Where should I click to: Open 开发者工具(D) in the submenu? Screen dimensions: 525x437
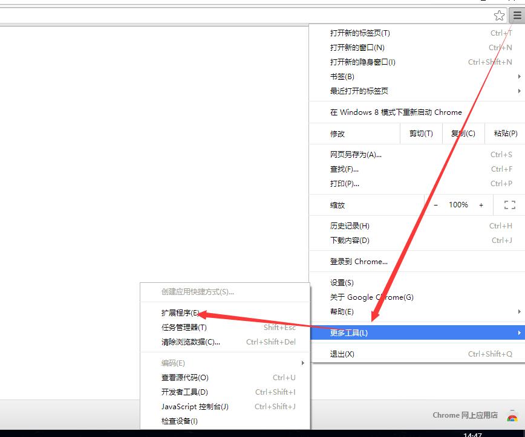[225, 392]
